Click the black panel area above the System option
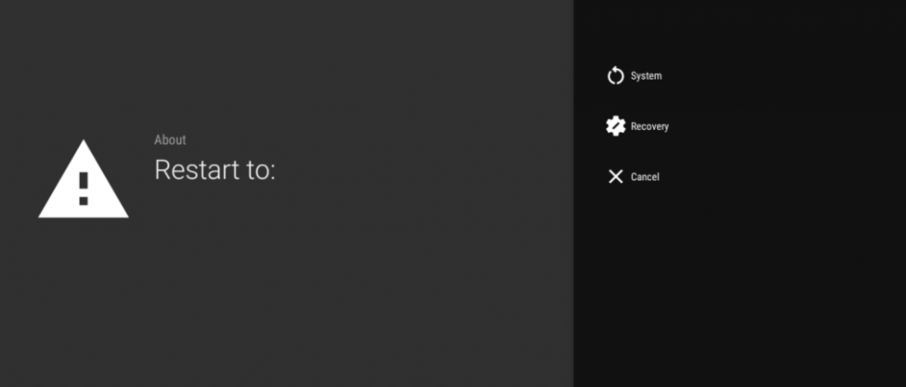This screenshot has width=906, height=387. [740, 29]
